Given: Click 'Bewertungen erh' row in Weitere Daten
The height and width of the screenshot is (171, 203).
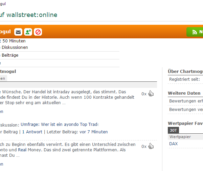Looking at the screenshot, I should 186,101.
